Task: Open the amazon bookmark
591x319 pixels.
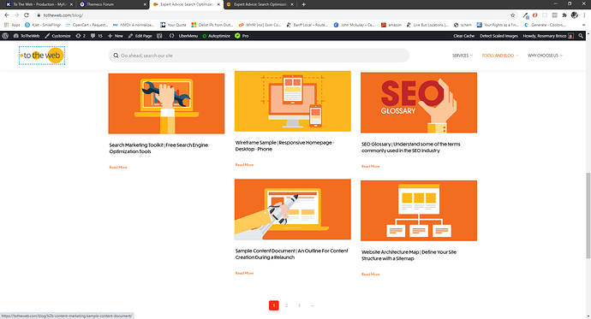Action: tap(391, 25)
